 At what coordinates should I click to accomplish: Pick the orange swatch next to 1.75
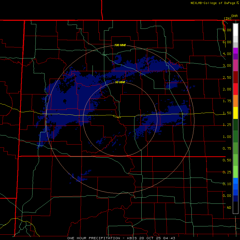pyautogui.click(x=235, y=101)
